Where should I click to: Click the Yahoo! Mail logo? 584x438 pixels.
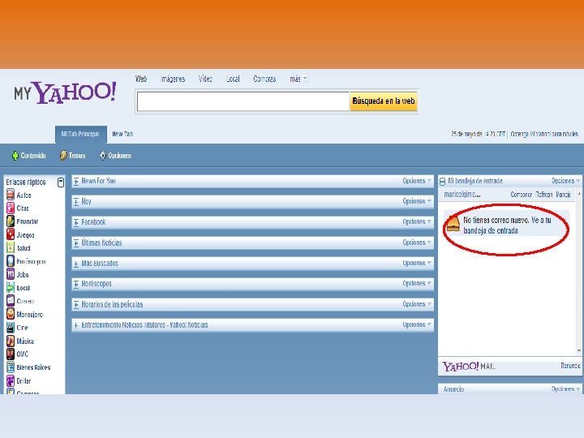click(469, 367)
